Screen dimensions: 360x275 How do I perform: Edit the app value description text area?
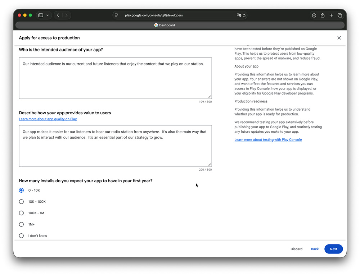pos(115,146)
